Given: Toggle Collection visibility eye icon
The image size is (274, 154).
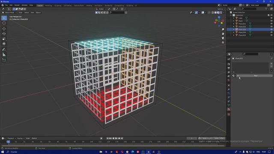Looking at the screenshot, I should pyautogui.click(x=271, y=15).
